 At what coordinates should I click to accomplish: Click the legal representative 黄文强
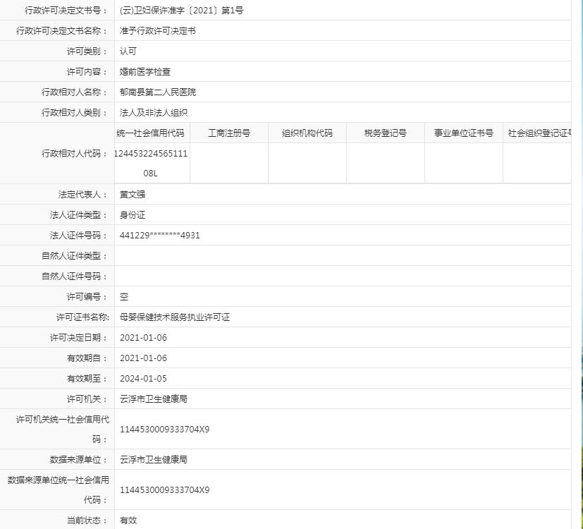pos(133,194)
